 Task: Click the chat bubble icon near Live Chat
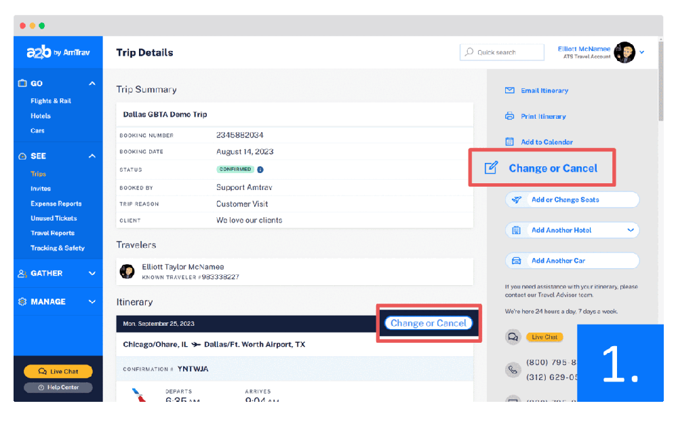point(513,337)
